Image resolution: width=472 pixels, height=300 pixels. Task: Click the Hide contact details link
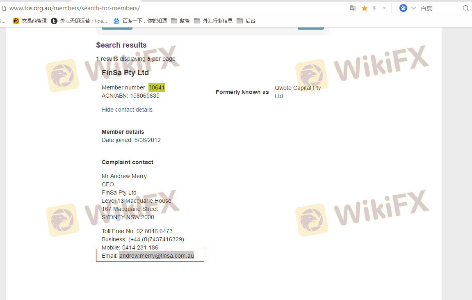pyautogui.click(x=127, y=110)
